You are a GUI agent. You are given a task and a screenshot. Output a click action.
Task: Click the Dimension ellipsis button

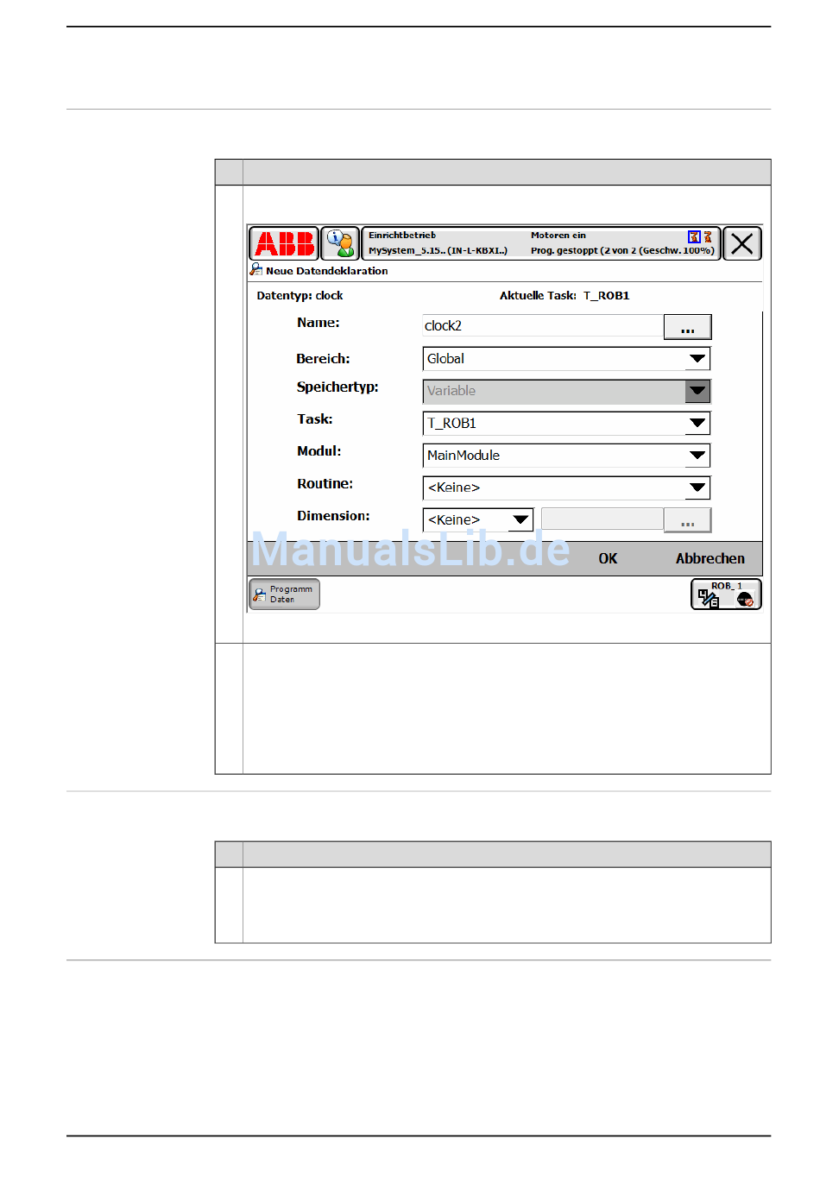pos(687,519)
